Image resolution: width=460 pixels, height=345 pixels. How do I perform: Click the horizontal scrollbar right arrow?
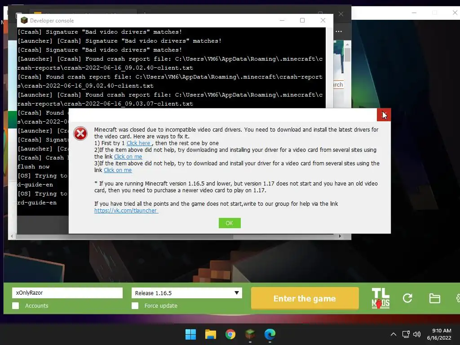(x=340, y=236)
